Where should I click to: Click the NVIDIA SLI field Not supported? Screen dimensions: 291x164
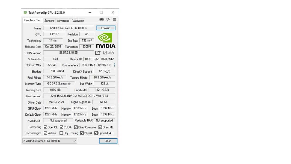pyautogui.click(x=58, y=121)
